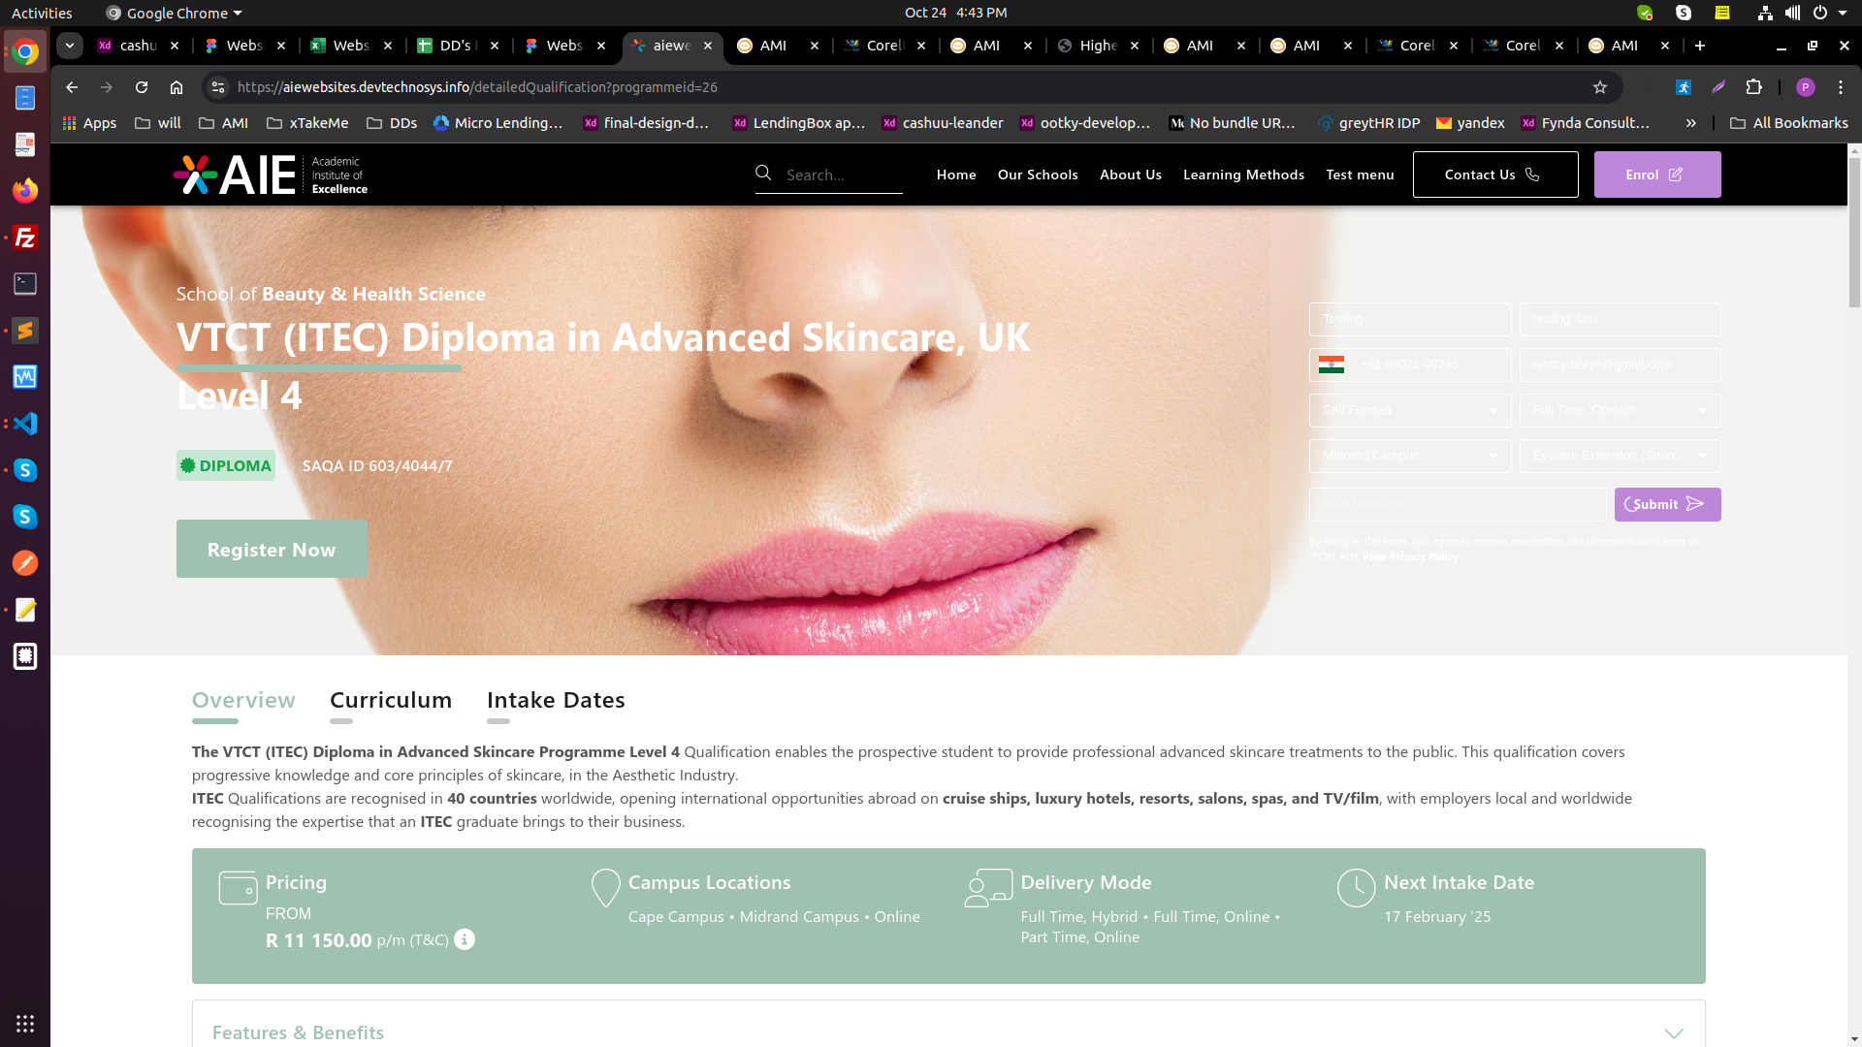Click the AIE logo

[x=271, y=174]
